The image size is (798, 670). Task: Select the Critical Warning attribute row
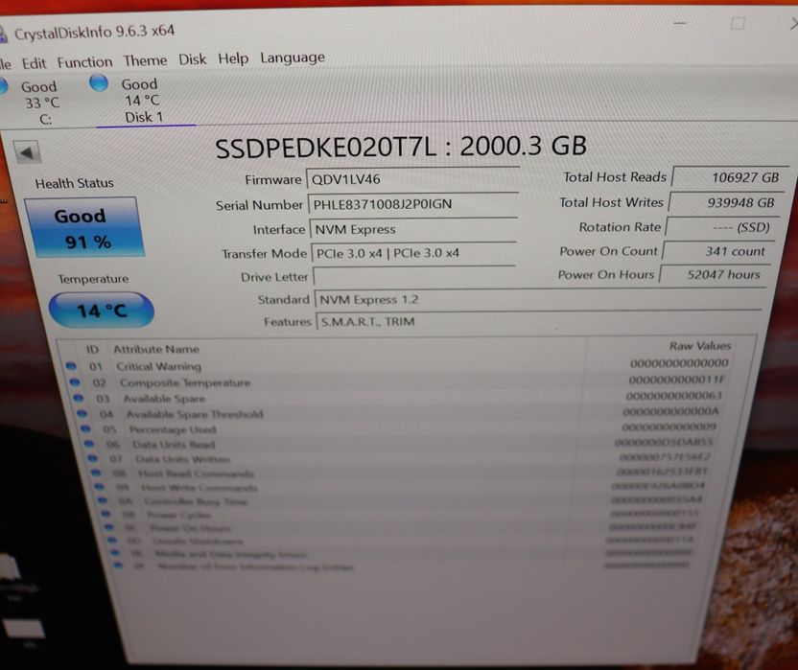[400, 365]
